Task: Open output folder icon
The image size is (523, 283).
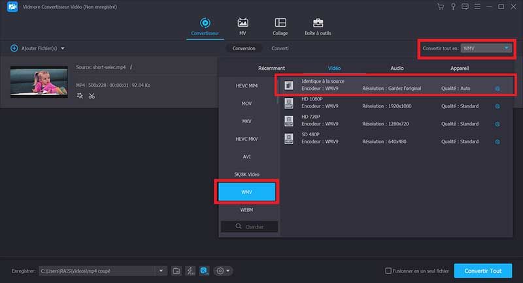Action: [x=177, y=271]
